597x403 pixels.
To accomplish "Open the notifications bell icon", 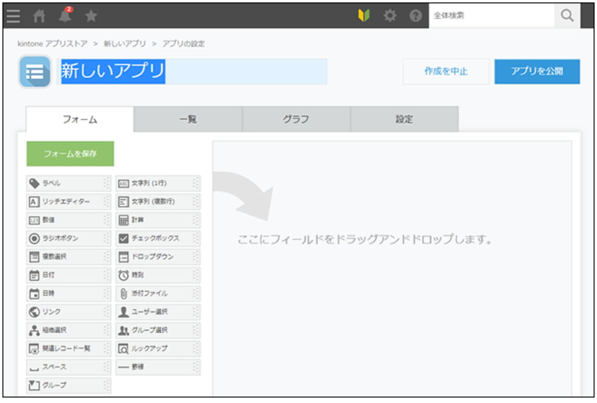I will tap(64, 16).
